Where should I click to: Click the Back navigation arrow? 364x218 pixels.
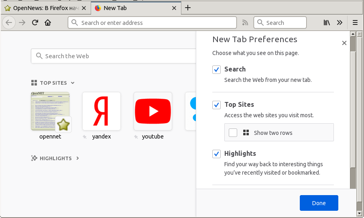[9, 23]
